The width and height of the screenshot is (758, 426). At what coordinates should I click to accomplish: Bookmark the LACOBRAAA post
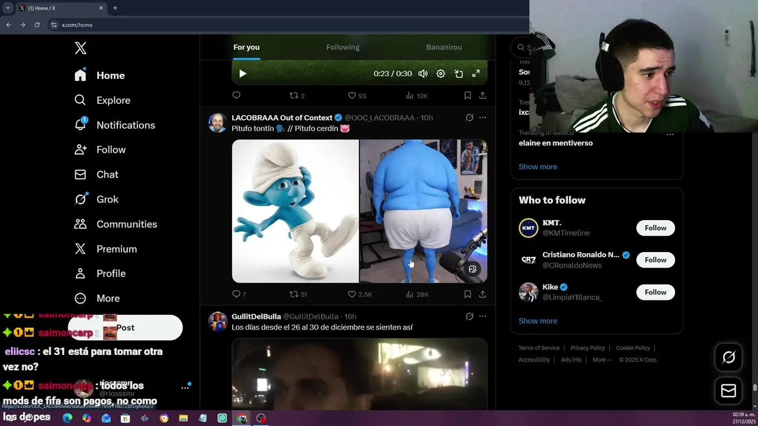467,294
